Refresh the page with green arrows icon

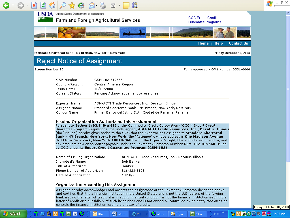(43, 5)
